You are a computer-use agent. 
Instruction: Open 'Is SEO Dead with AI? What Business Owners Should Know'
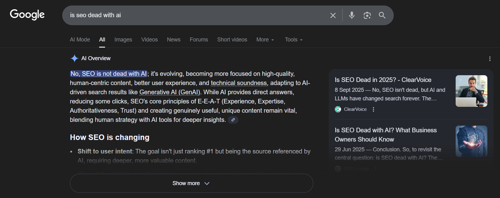click(x=386, y=135)
